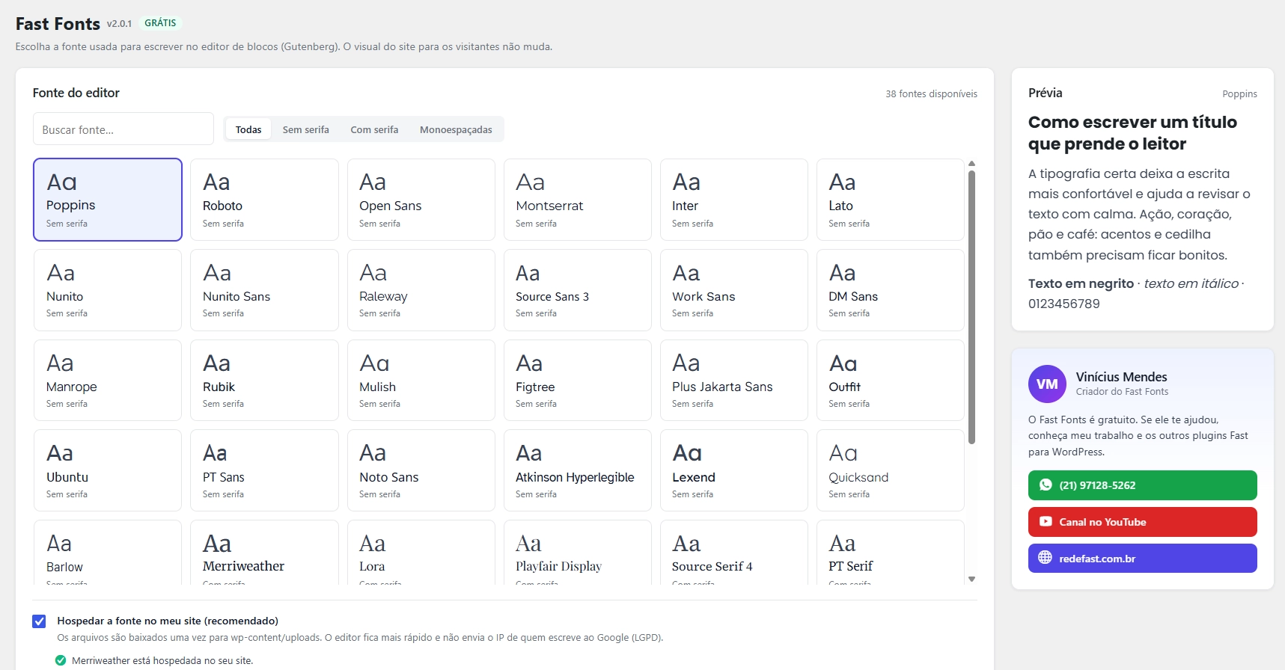The image size is (1285, 670).
Task: Choose the Rubik font card
Action: [264, 381]
